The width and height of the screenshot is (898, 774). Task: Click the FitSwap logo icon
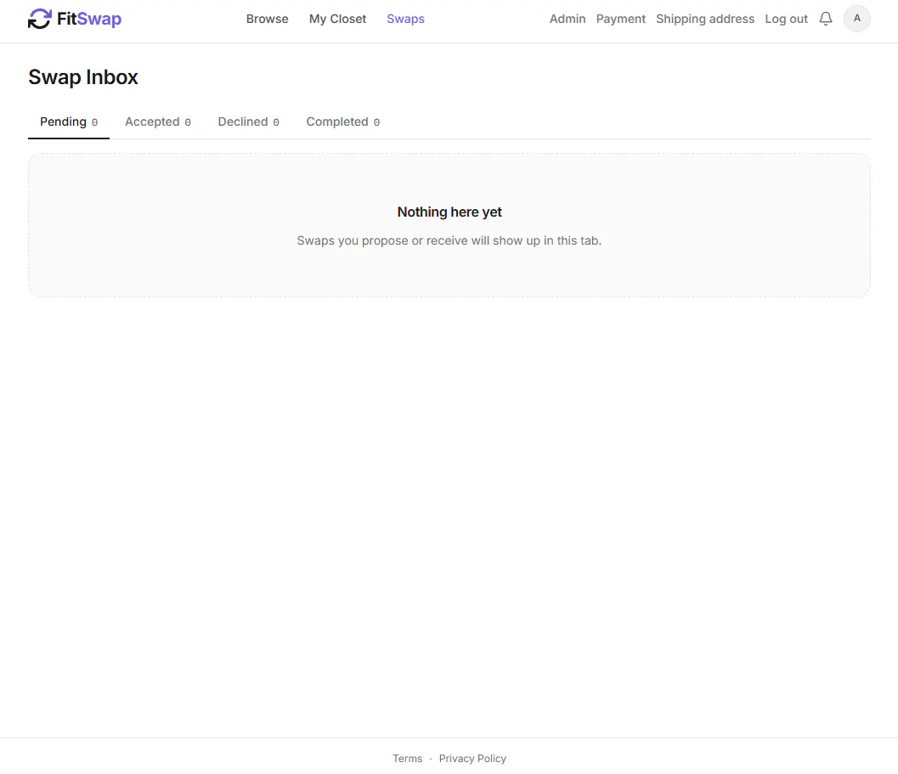click(x=40, y=19)
